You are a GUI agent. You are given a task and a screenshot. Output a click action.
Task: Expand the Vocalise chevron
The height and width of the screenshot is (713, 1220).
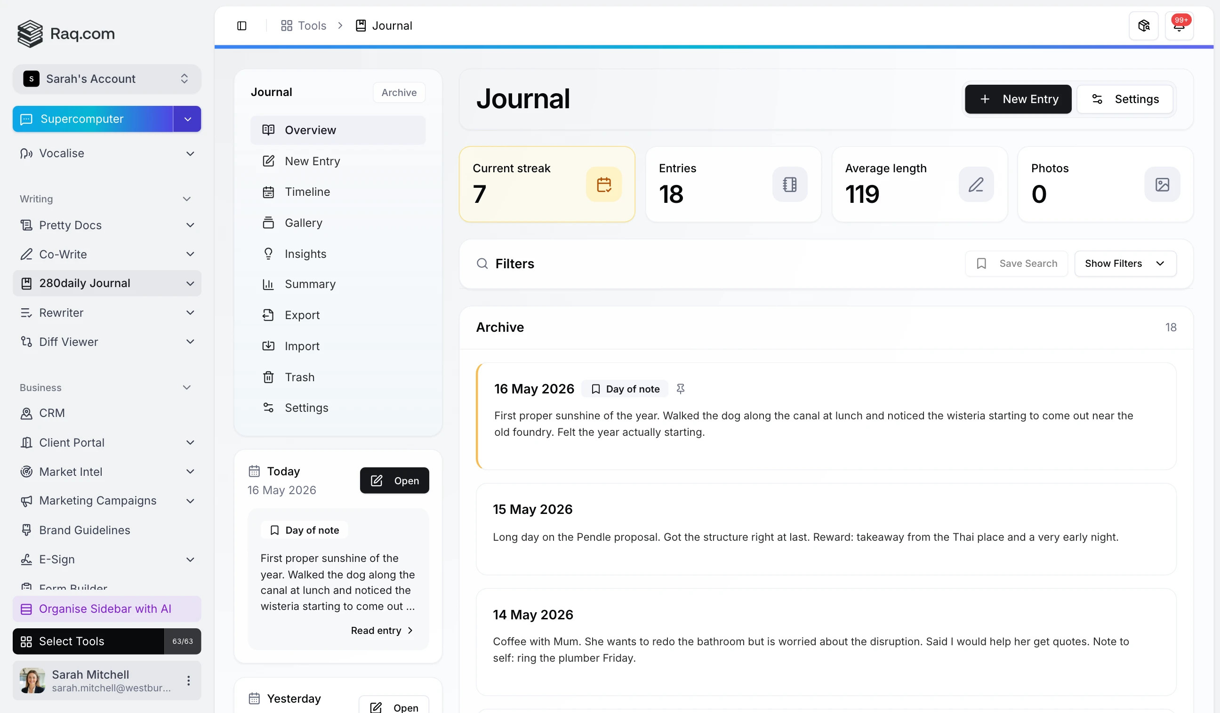190,153
